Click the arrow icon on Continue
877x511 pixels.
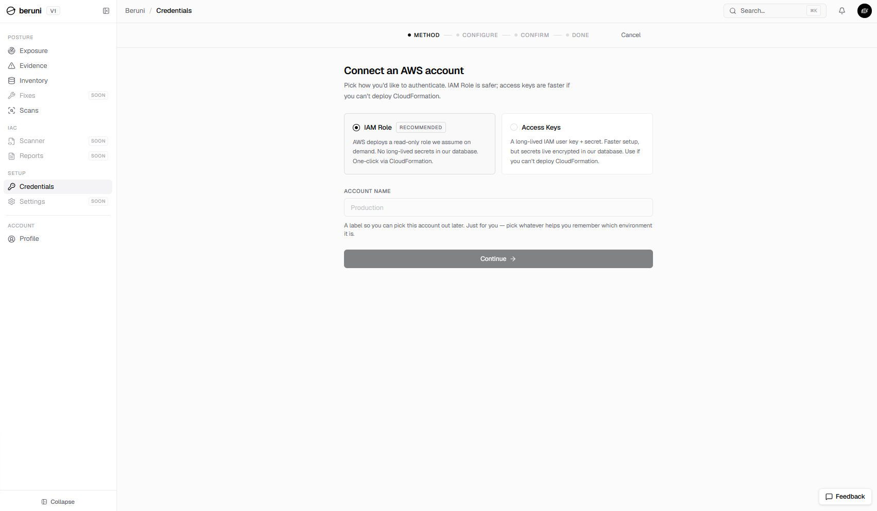coord(513,259)
